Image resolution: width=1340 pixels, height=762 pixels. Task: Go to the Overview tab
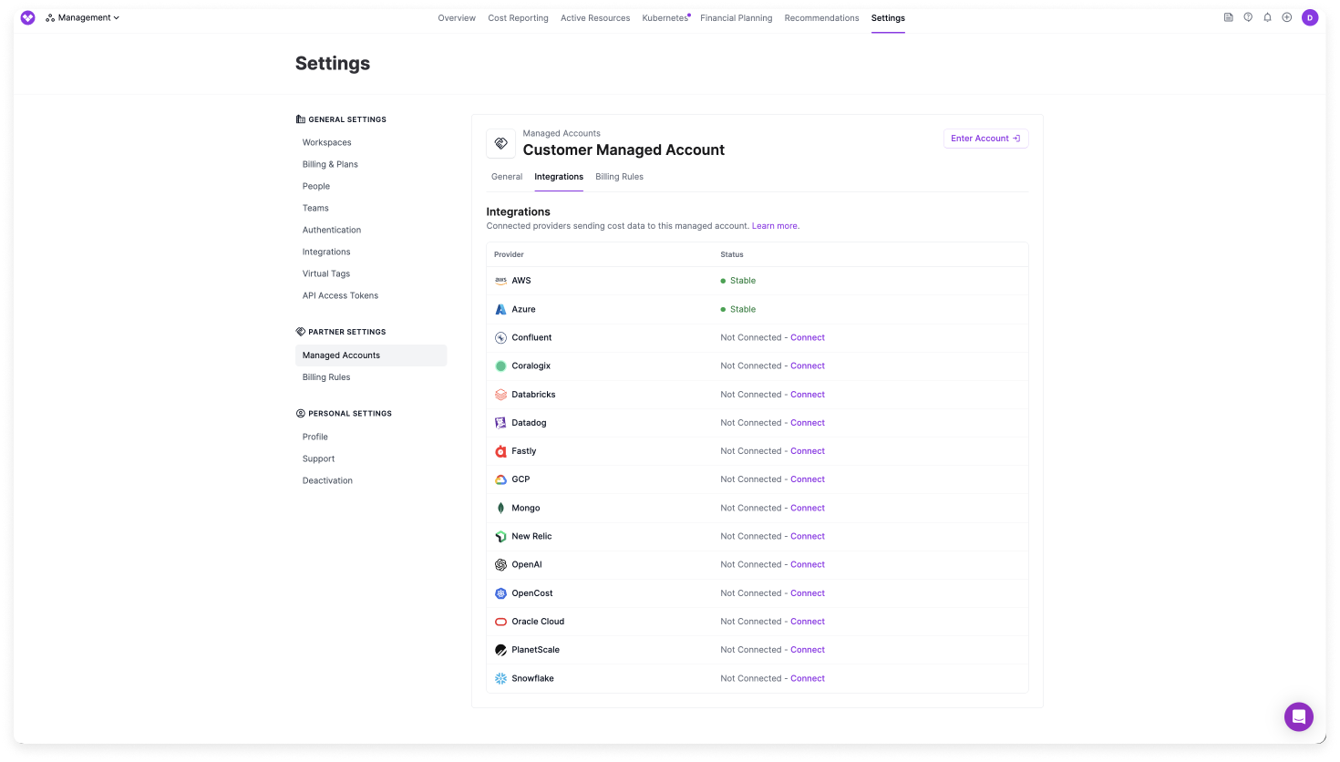[x=457, y=18]
